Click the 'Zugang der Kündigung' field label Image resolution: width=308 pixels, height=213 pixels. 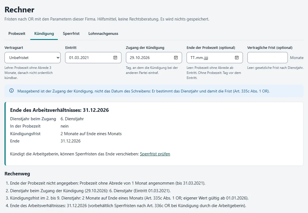click(145, 48)
